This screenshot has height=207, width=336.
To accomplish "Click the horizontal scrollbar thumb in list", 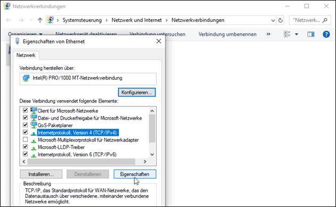I will (x=82, y=162).
